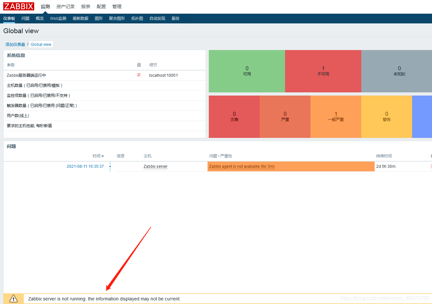Click the 2d 5h 30m duration cell
The height and width of the screenshot is (304, 432).
click(x=386, y=166)
